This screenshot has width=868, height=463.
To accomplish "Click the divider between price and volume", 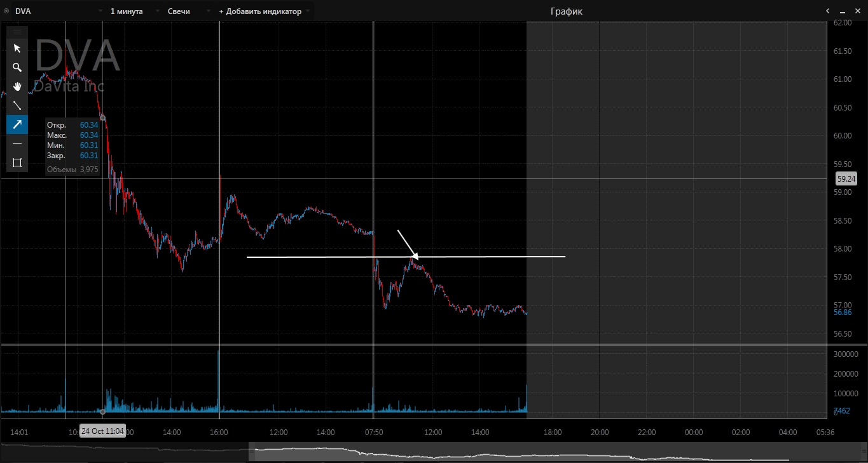I will [413, 345].
